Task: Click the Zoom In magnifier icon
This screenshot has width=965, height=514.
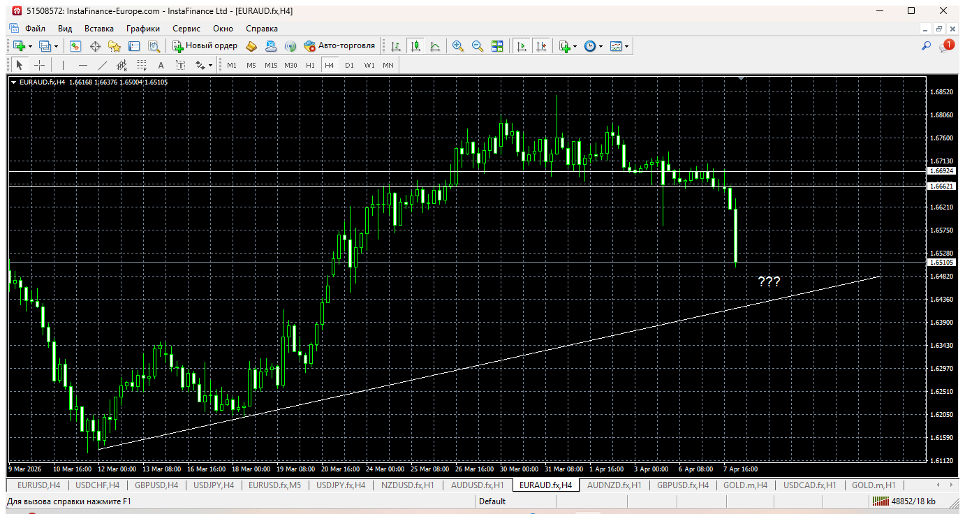Action: 457,46
